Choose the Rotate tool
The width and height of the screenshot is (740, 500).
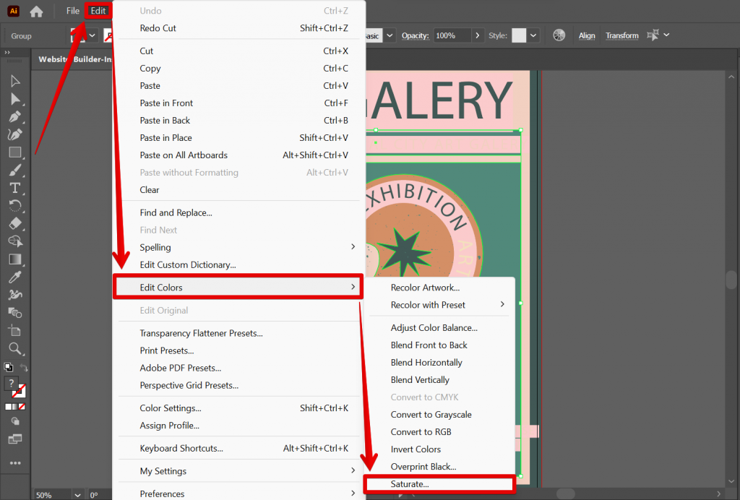pyautogui.click(x=15, y=204)
